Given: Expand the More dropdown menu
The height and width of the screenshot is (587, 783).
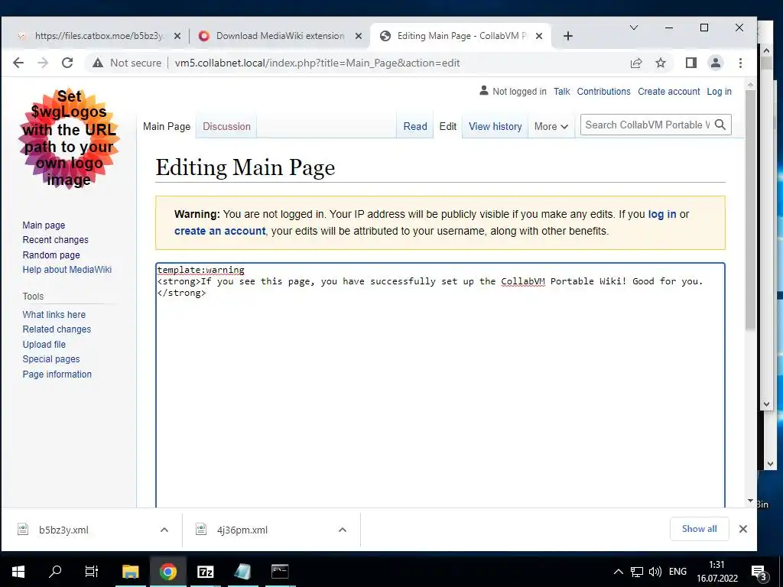Looking at the screenshot, I should (x=551, y=127).
